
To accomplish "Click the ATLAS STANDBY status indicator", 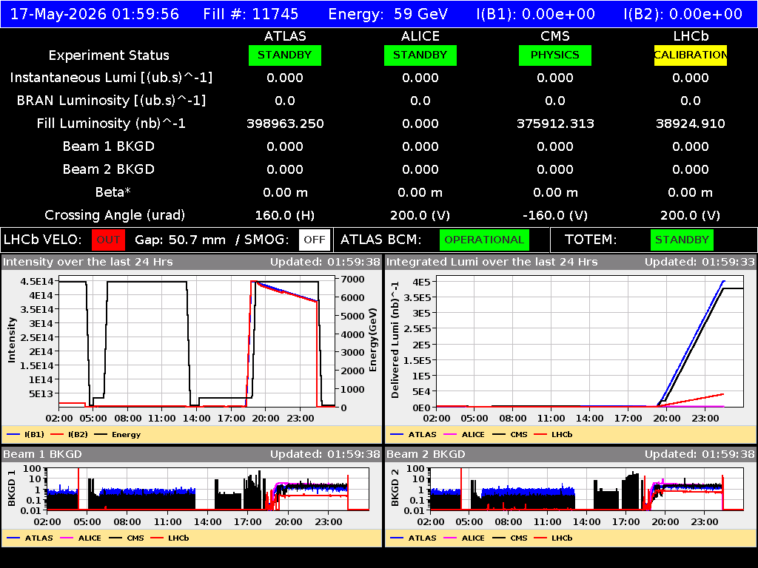I will click(x=285, y=55).
